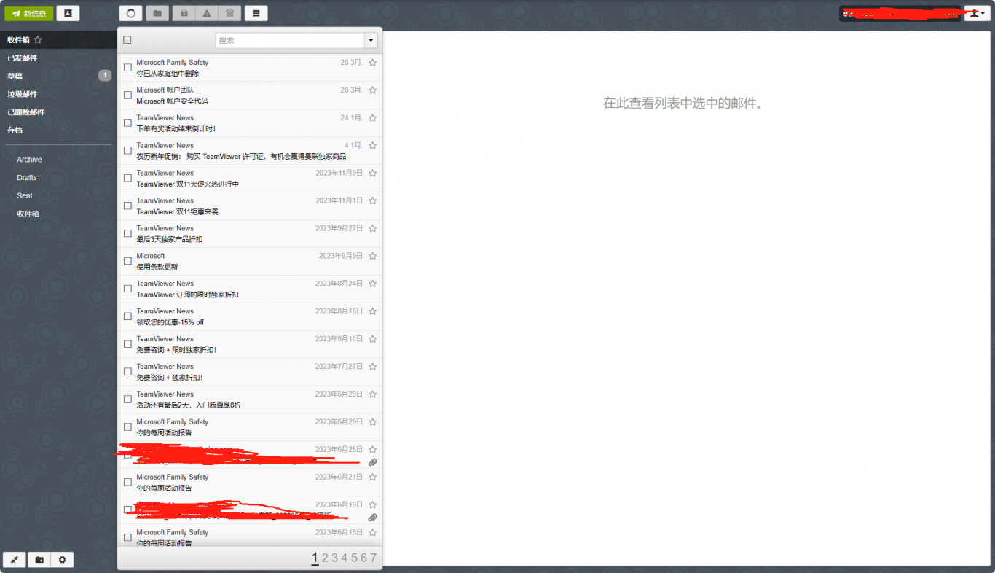Viewport: 995px width, 573px height.
Task: Open the 草稿 drafts folder
Action: pos(58,76)
